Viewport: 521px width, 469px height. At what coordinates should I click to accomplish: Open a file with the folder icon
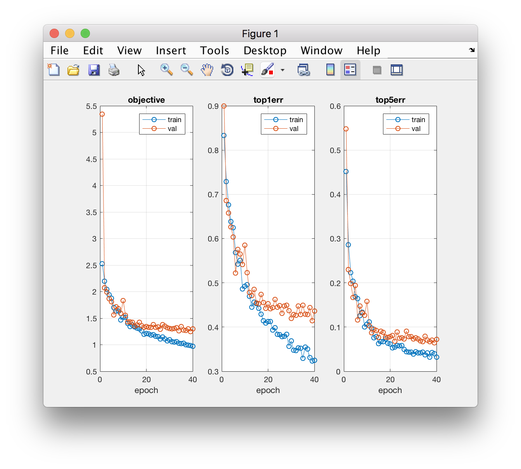73,70
